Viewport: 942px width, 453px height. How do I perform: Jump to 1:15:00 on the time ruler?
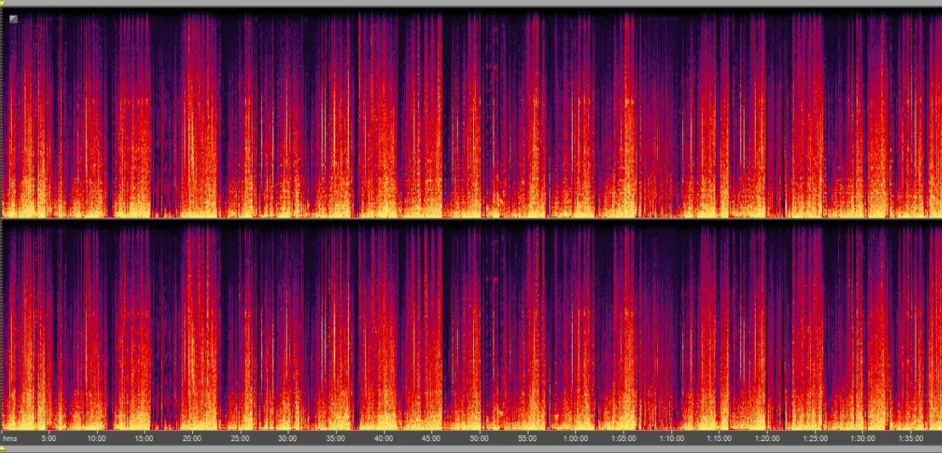pos(719,439)
